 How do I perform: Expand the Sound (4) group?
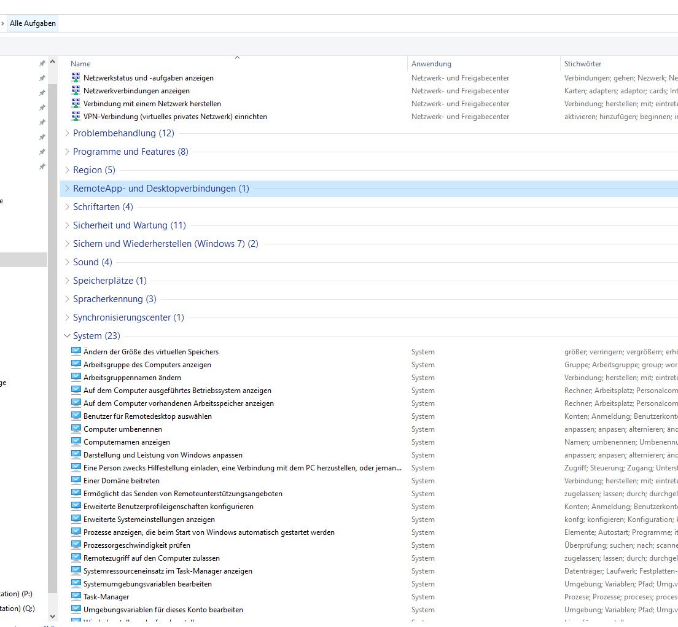point(67,262)
